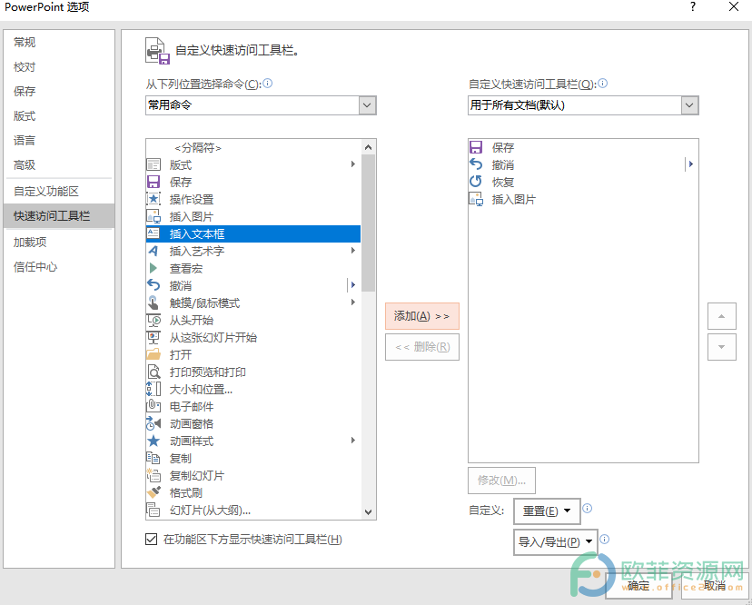Click the command list scrollbar up arrow

coord(369,147)
